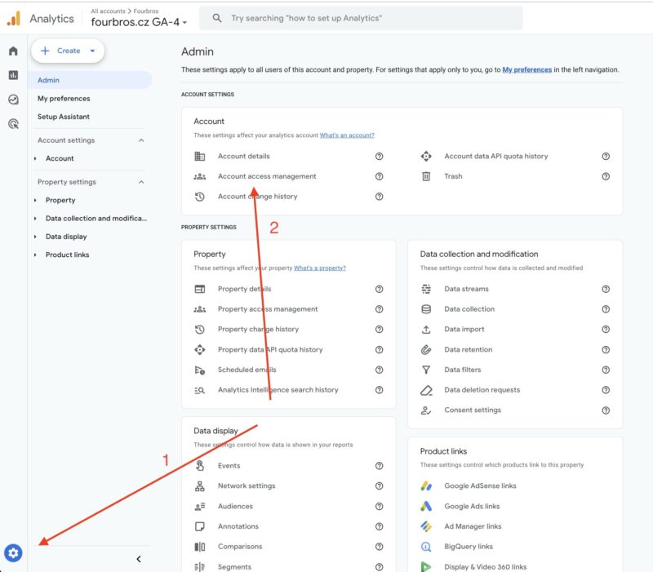
Task: Click the Data filters funnel icon
Action: (x=426, y=370)
